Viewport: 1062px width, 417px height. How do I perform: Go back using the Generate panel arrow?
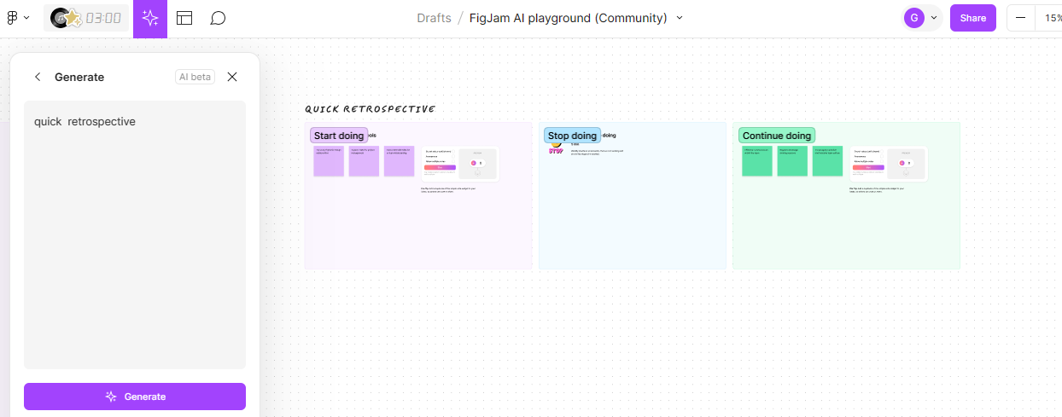(38, 77)
